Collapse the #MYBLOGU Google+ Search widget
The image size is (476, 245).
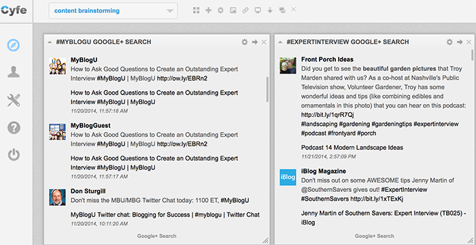point(50,42)
